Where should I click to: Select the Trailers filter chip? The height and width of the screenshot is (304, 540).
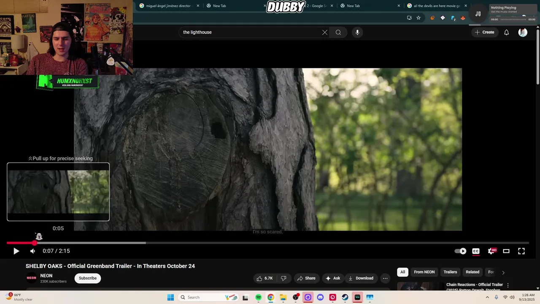coord(450,272)
